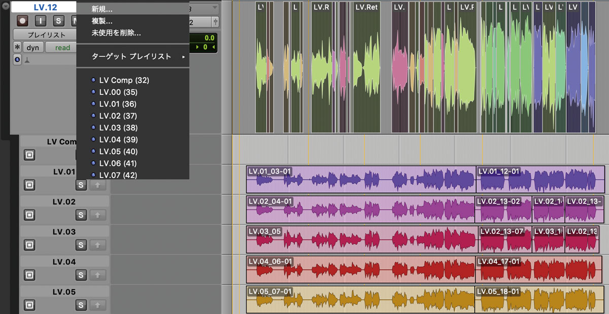
Task: Select clip LV.02_13-02
Action: [x=503, y=210]
